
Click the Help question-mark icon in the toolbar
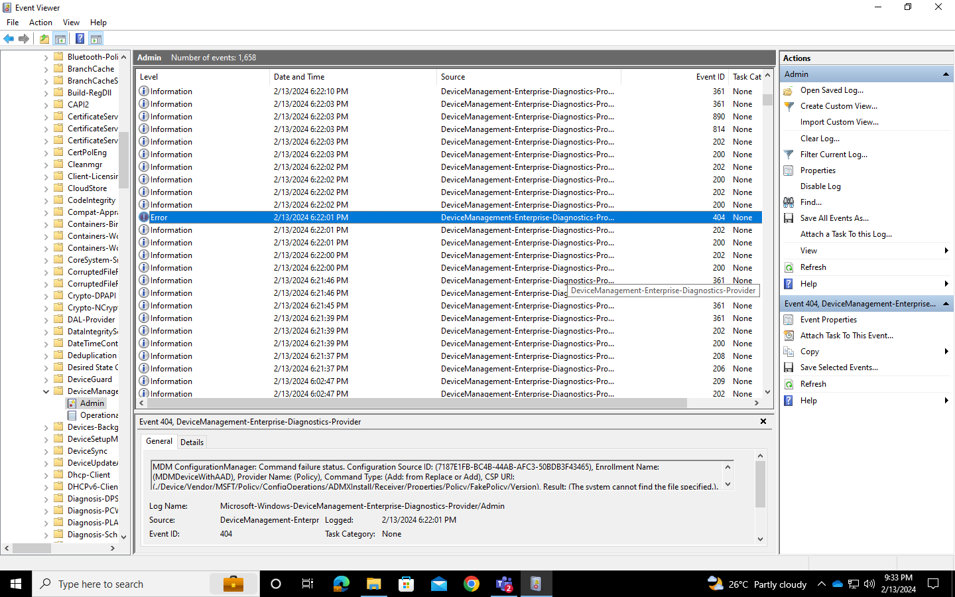pyautogui.click(x=79, y=38)
